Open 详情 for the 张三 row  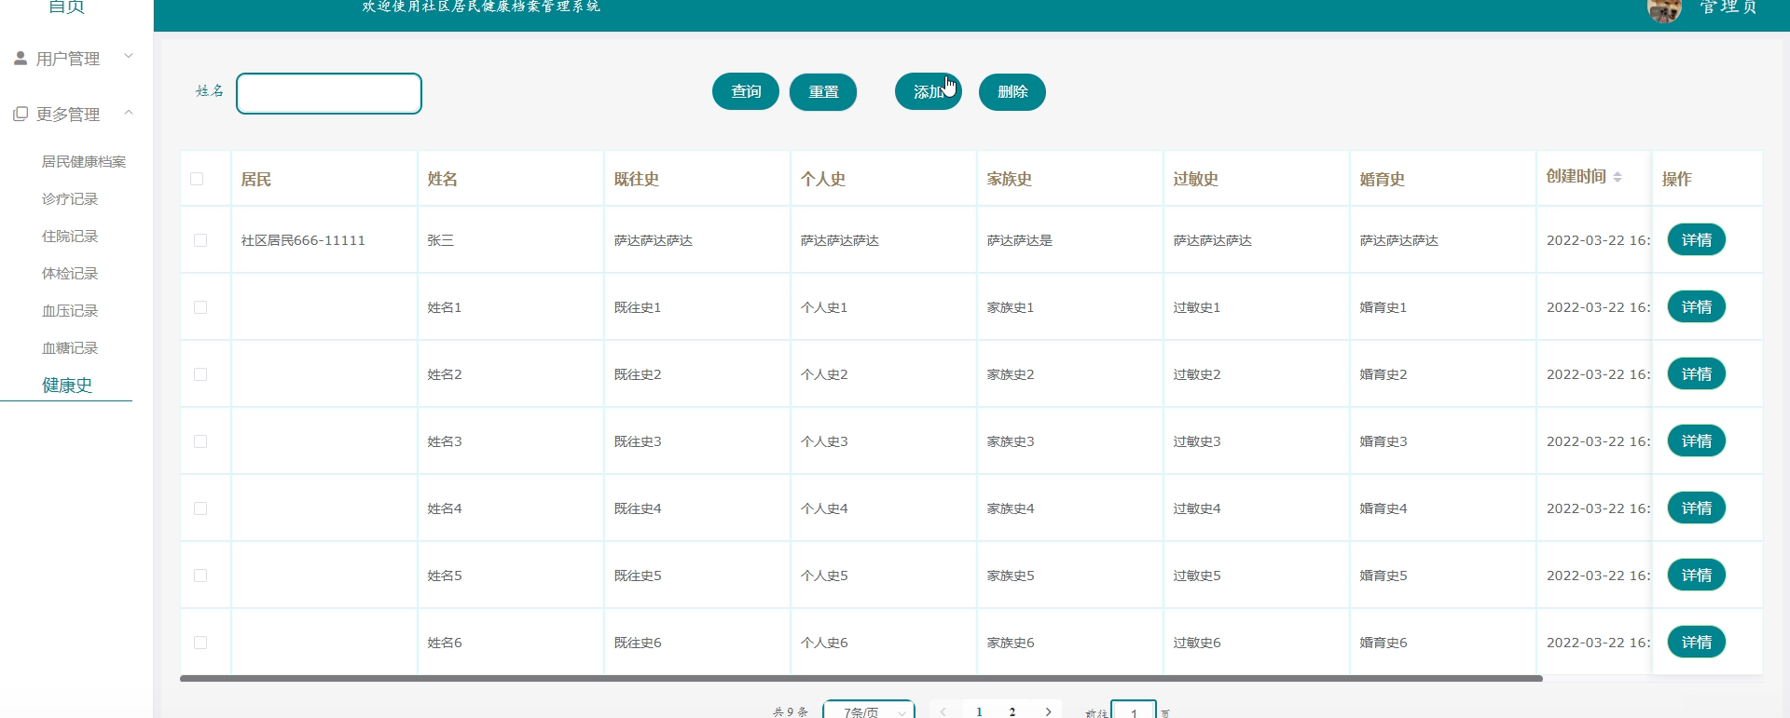click(x=1697, y=240)
